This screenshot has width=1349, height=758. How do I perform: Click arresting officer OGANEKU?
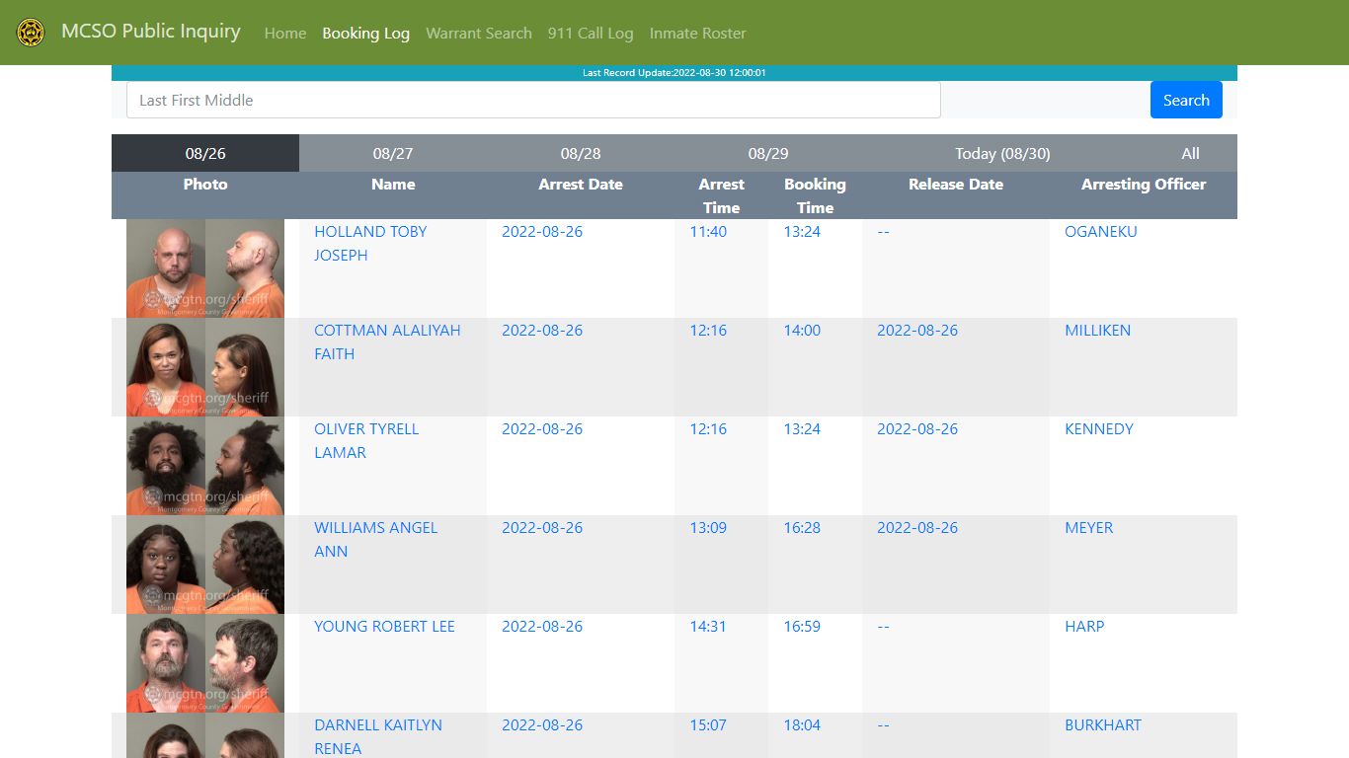coord(1101,231)
